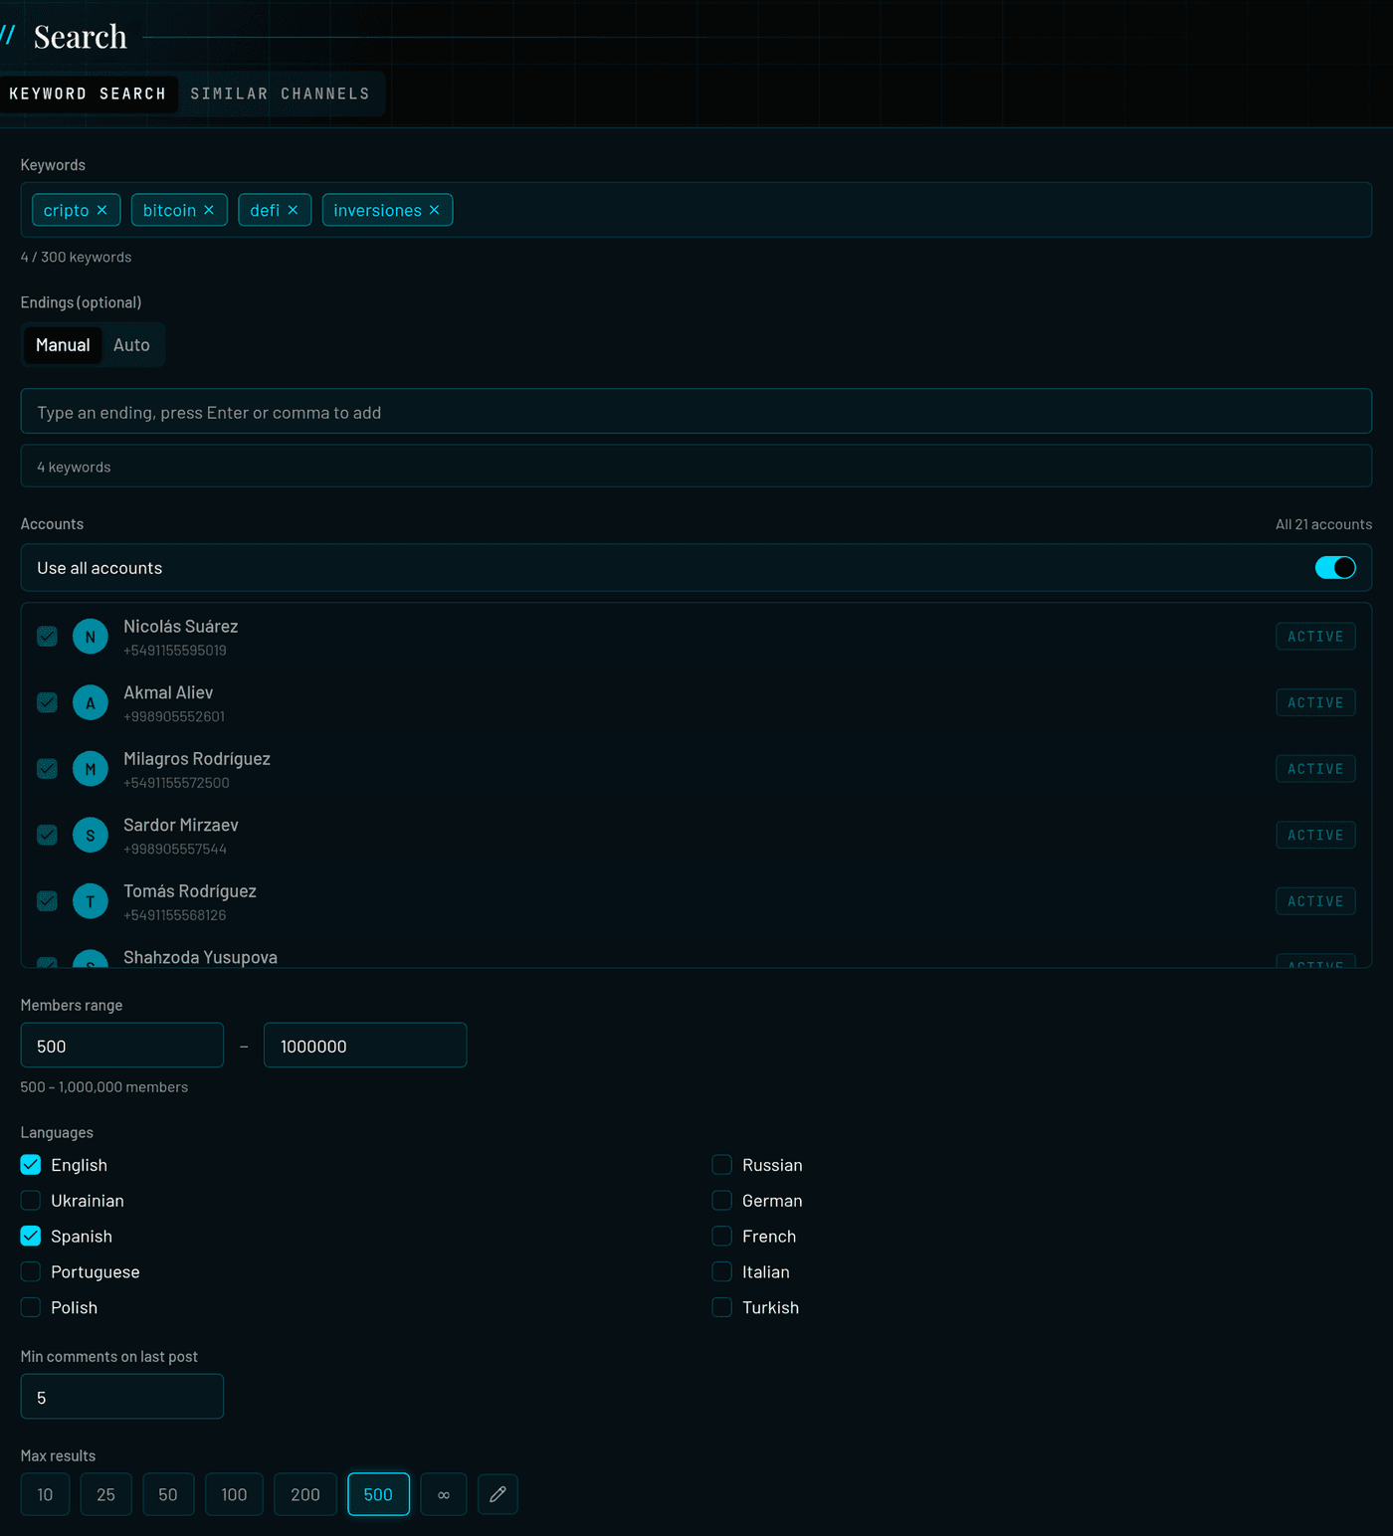Select unlimited max results (infinity)
Image resolution: width=1393 pixels, height=1536 pixels.
click(x=444, y=1494)
